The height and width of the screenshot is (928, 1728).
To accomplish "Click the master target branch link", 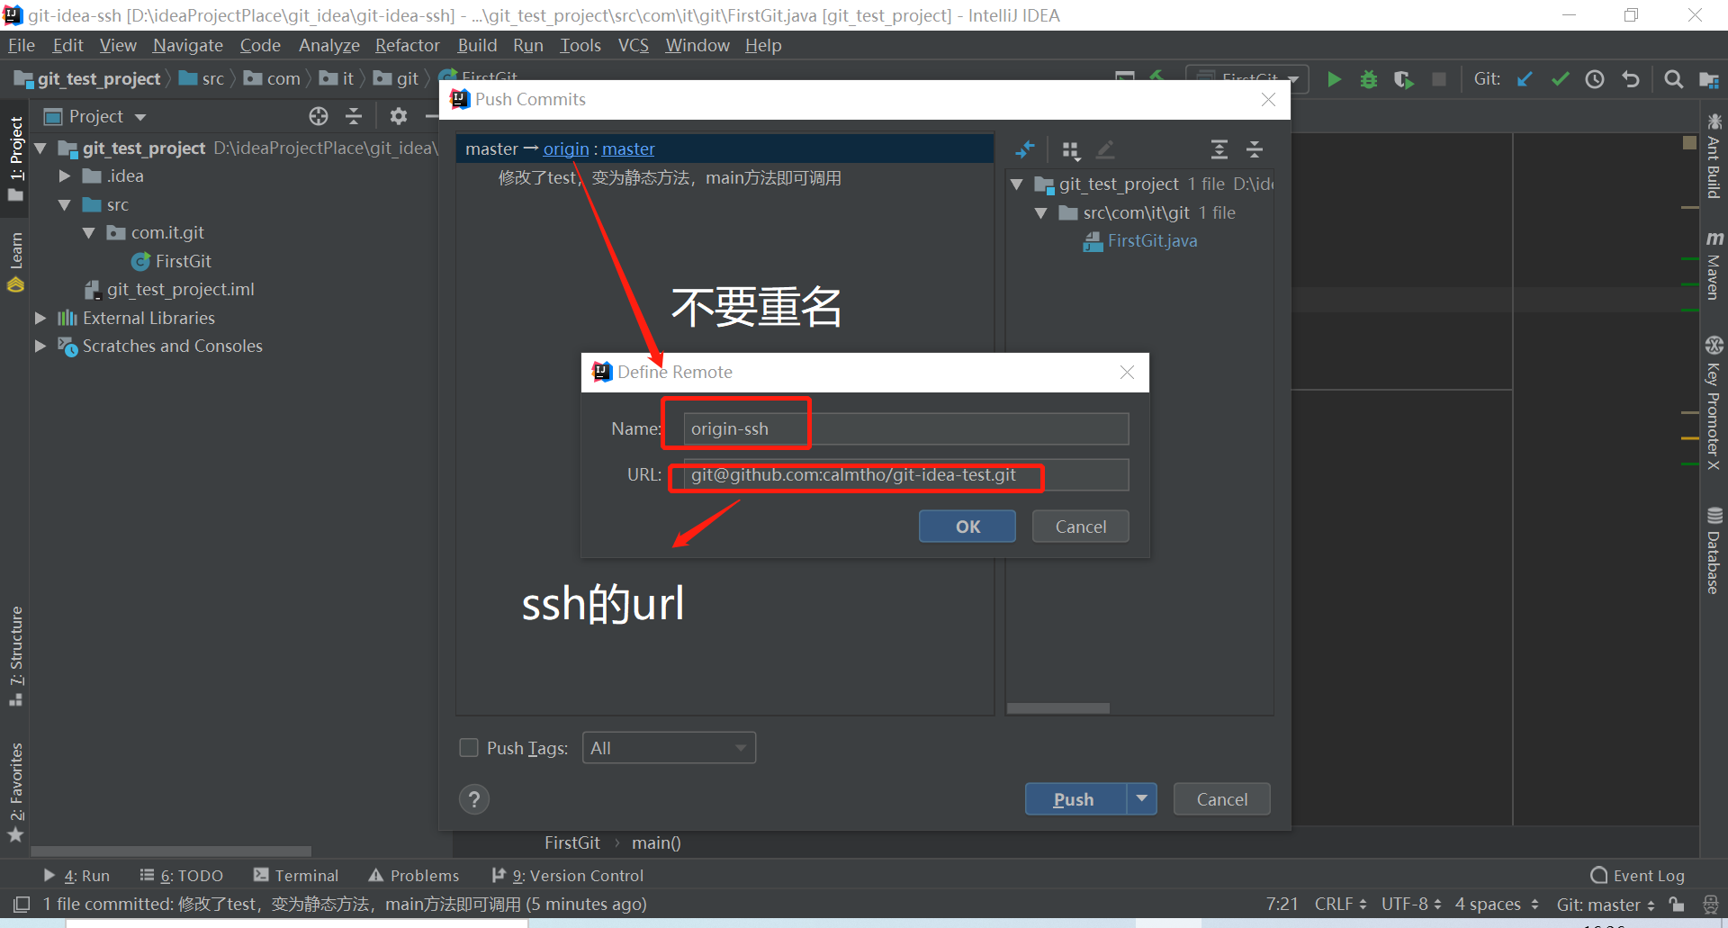I will [x=628, y=149].
